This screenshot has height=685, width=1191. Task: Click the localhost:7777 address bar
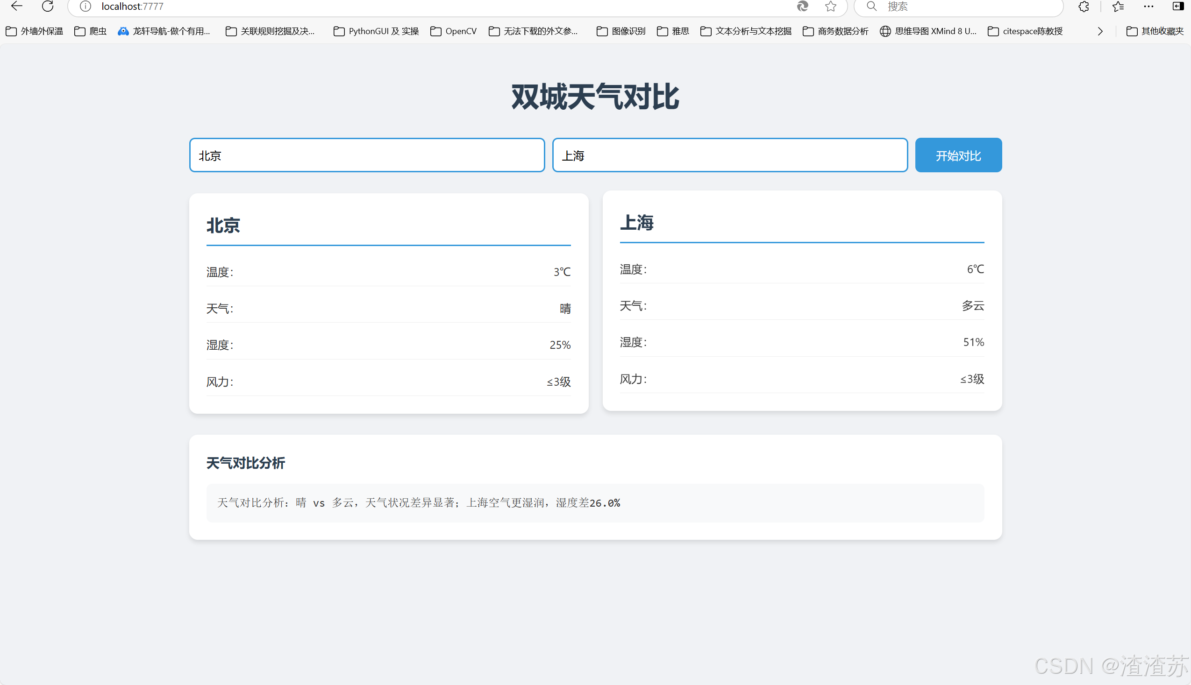point(424,7)
